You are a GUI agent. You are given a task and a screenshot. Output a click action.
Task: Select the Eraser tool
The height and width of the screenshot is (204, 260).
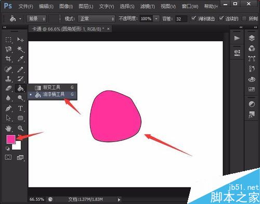pos(8,88)
